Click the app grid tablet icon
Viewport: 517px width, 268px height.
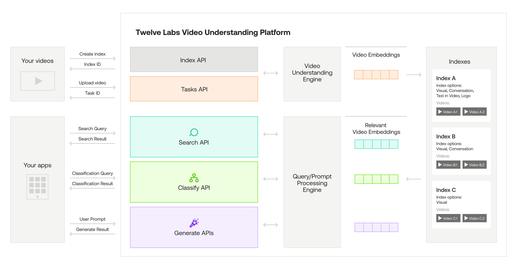click(38, 187)
